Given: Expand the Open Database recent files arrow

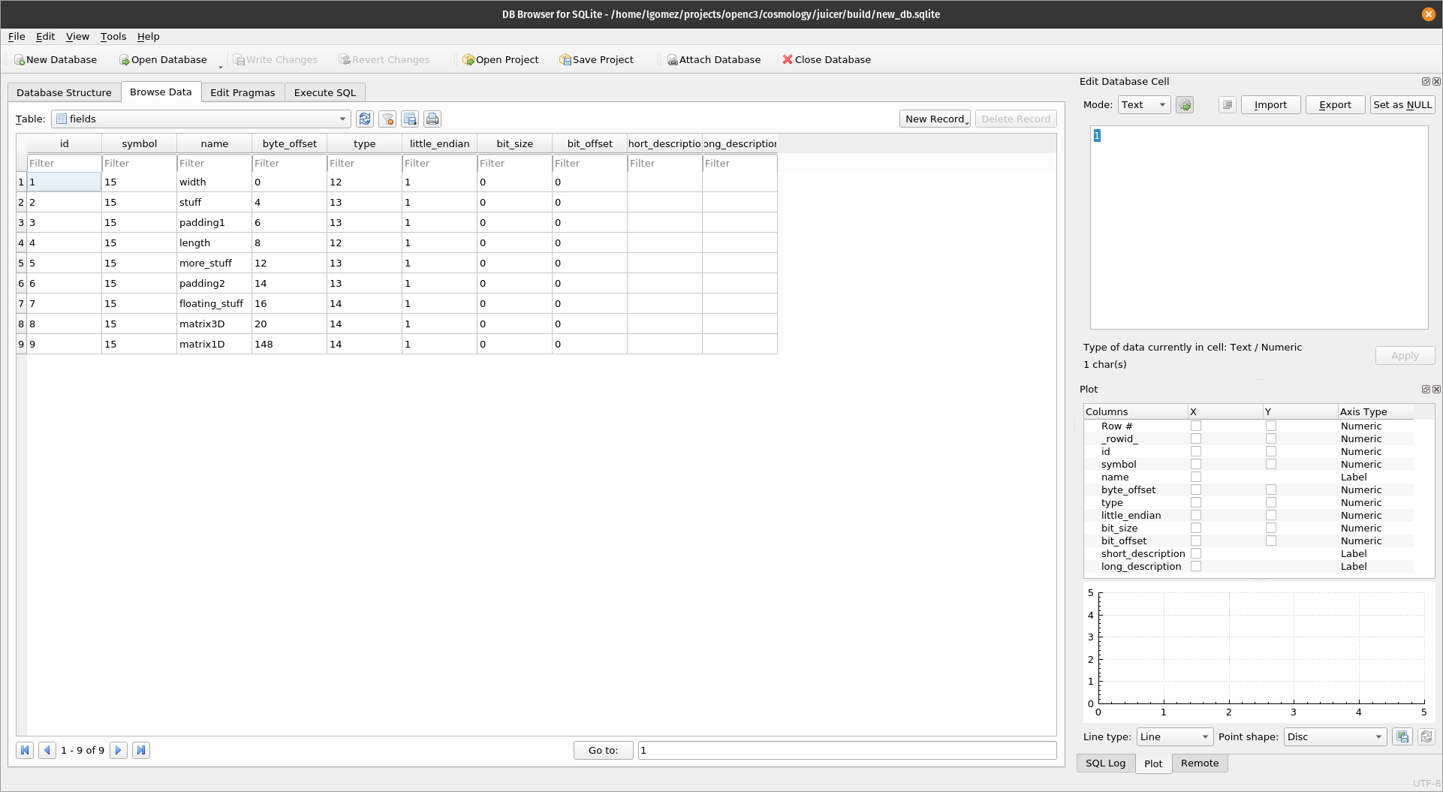Looking at the screenshot, I should (221, 66).
